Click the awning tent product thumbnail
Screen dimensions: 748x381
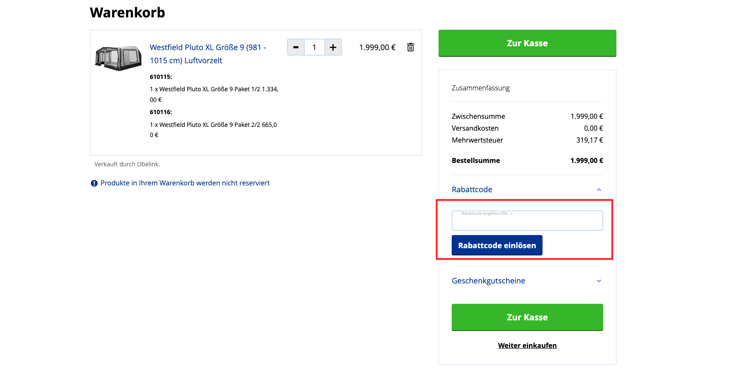[x=118, y=58]
